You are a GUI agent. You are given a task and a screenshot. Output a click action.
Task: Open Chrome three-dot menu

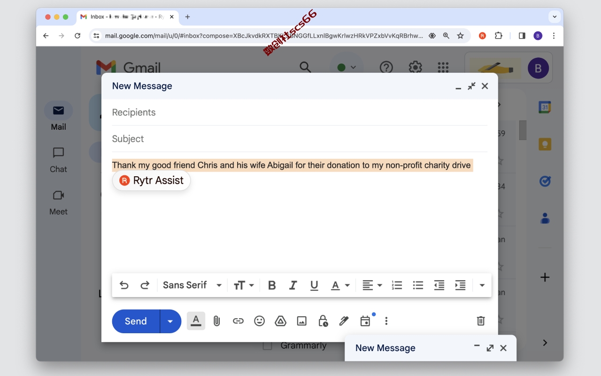pyautogui.click(x=554, y=36)
